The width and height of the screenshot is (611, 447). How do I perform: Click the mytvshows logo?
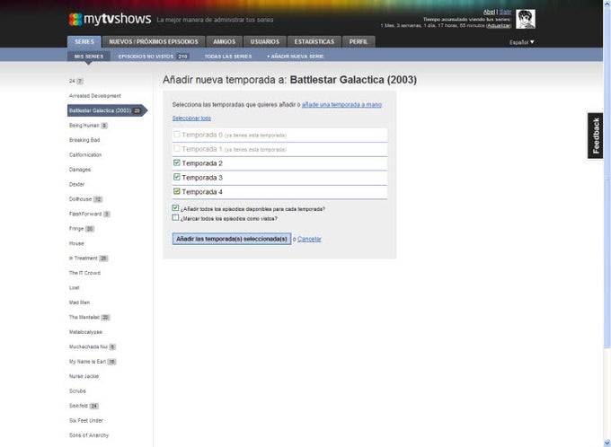click(x=110, y=19)
